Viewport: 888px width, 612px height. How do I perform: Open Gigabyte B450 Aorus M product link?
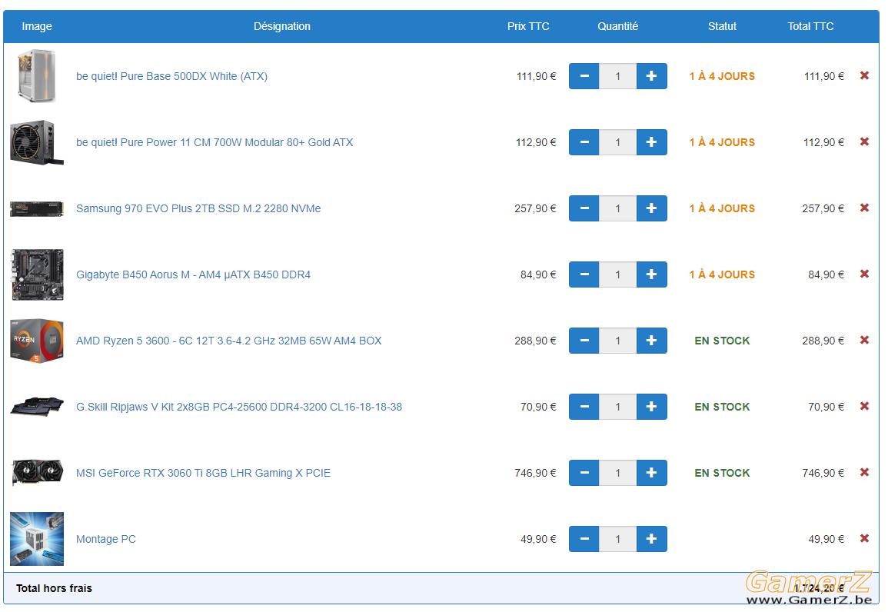click(193, 275)
